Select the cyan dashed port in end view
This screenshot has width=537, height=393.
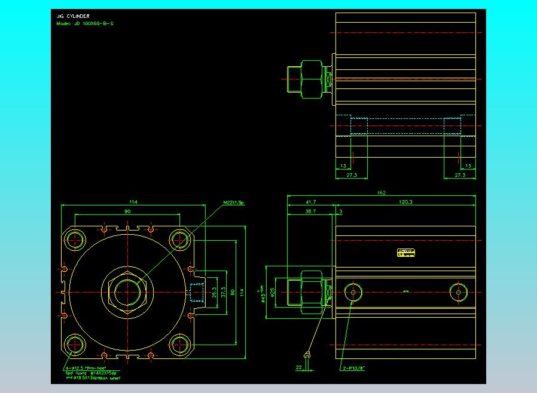[x=197, y=293]
